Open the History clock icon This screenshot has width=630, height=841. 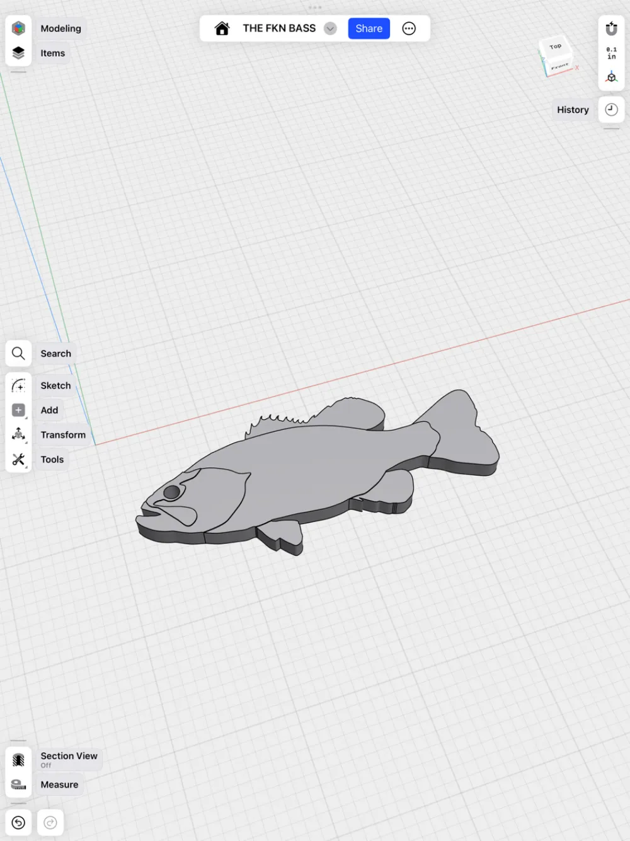pos(611,110)
